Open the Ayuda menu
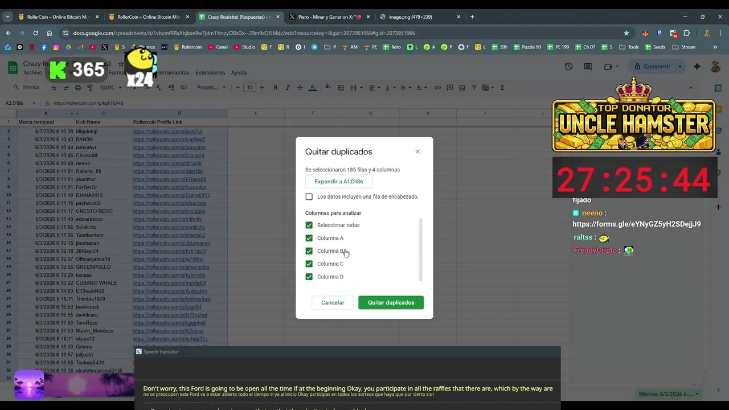The width and height of the screenshot is (729, 410). tap(239, 73)
